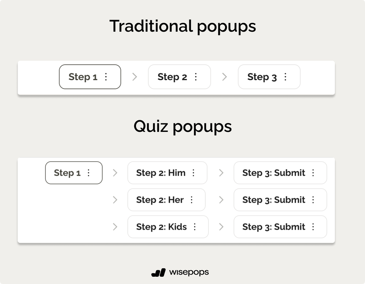This screenshot has height=284, width=365.
Task: Click the Traditional popups heading
Action: click(x=182, y=26)
